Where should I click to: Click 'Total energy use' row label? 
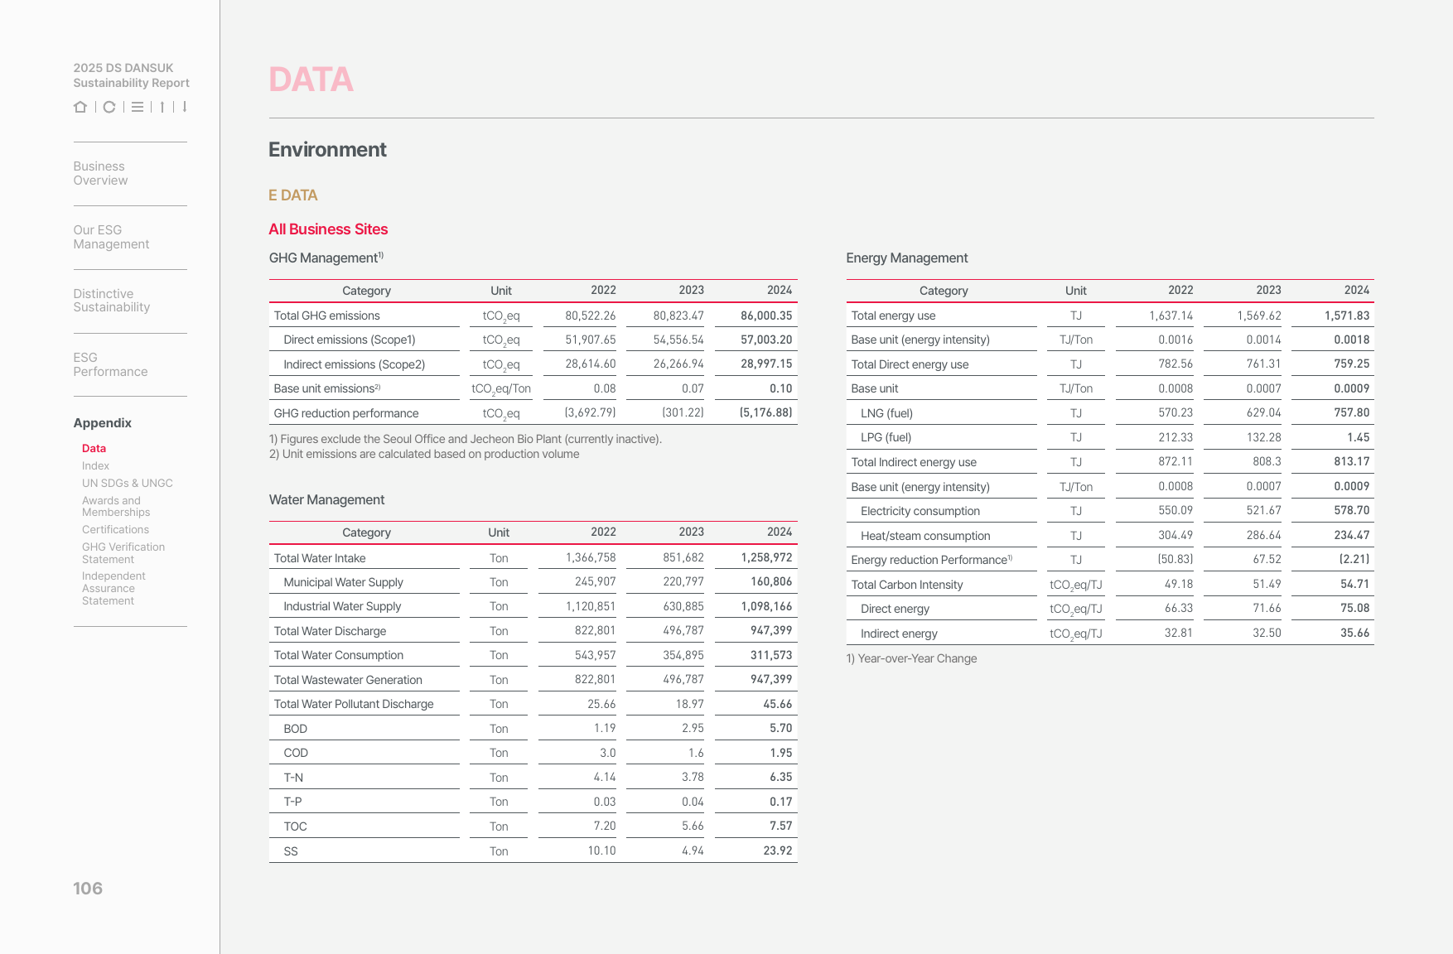pyautogui.click(x=893, y=316)
